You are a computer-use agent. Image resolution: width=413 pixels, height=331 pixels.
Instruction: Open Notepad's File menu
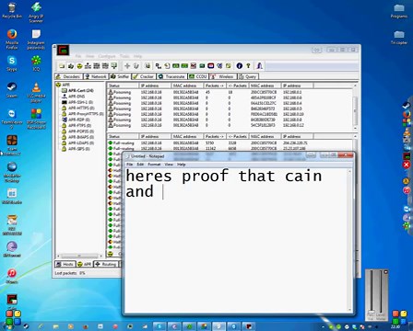(x=130, y=165)
